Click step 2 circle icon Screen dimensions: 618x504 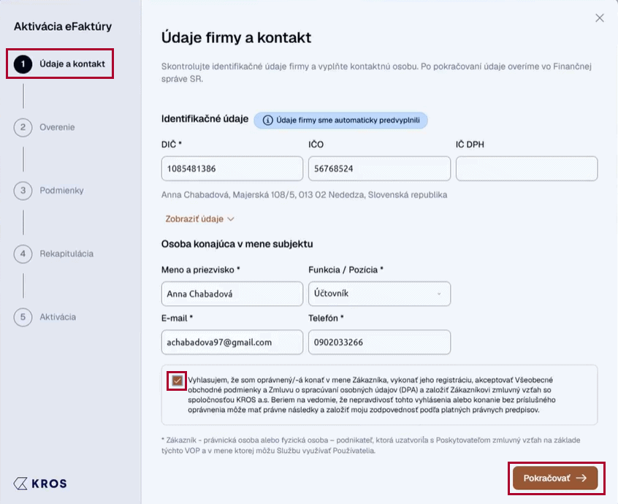point(23,127)
